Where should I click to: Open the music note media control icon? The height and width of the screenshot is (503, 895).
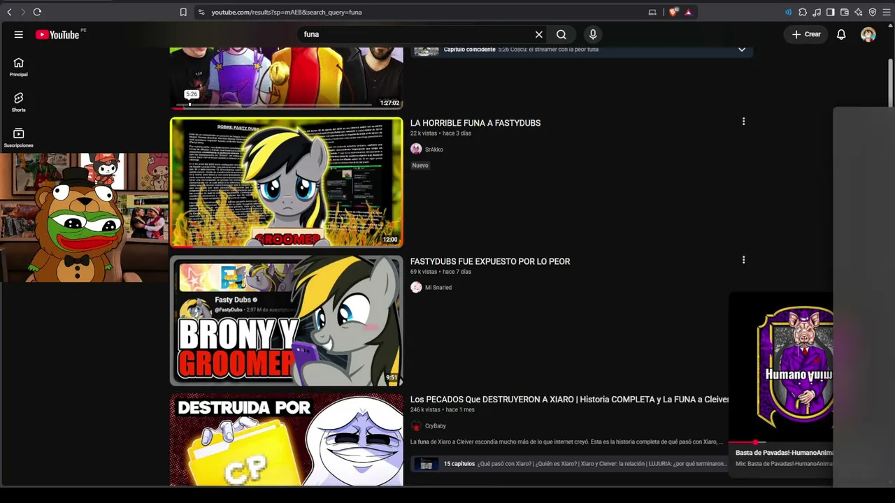pyautogui.click(x=817, y=12)
